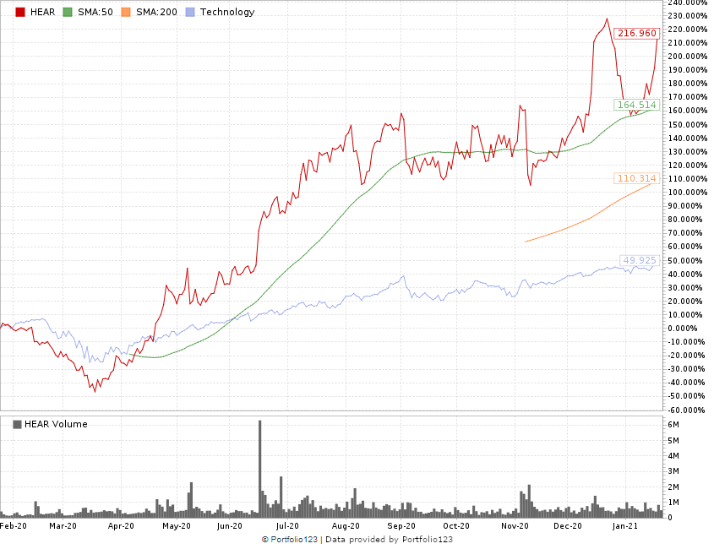Click the -50.000% y-axis label
The width and height of the screenshot is (714, 549).
pyautogui.click(x=687, y=396)
